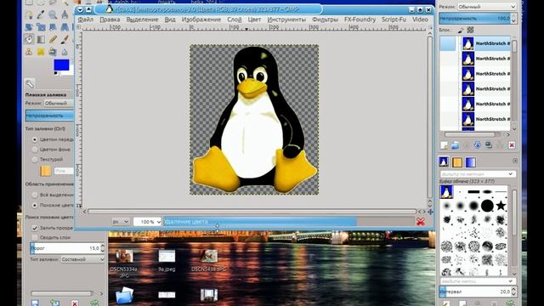This screenshot has width=544, height=306.
Task: Select the Blend gradient tool
Action: pyautogui.click(x=41, y=40)
